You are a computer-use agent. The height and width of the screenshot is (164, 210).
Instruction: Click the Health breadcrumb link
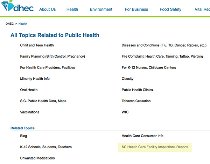23,24
